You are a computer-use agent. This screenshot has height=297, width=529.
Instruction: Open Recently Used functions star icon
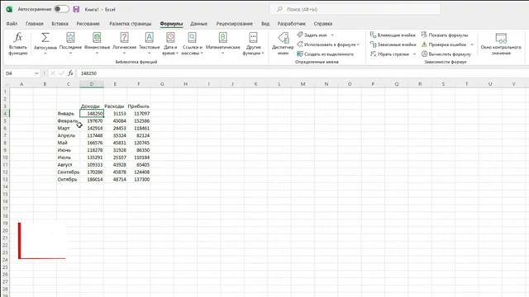pos(70,37)
